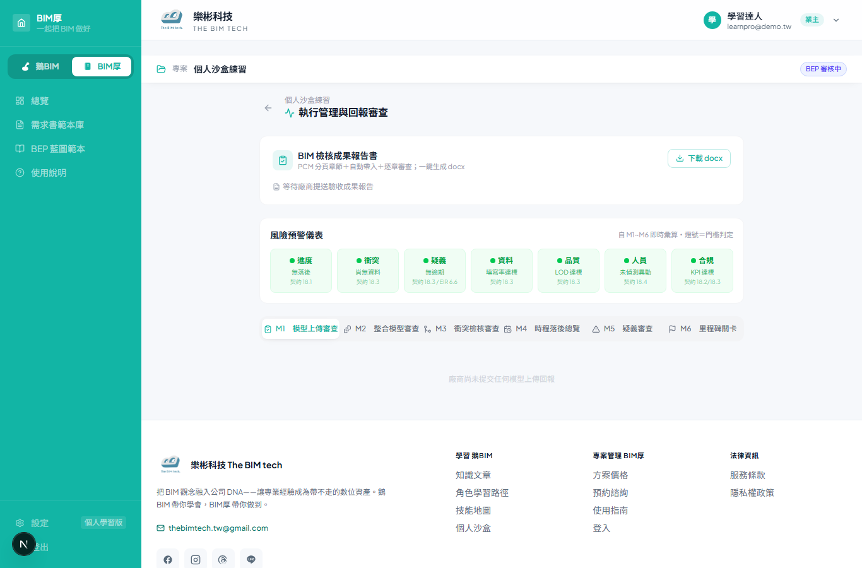Open 需求書範本庫 in the sidebar

(x=71, y=125)
